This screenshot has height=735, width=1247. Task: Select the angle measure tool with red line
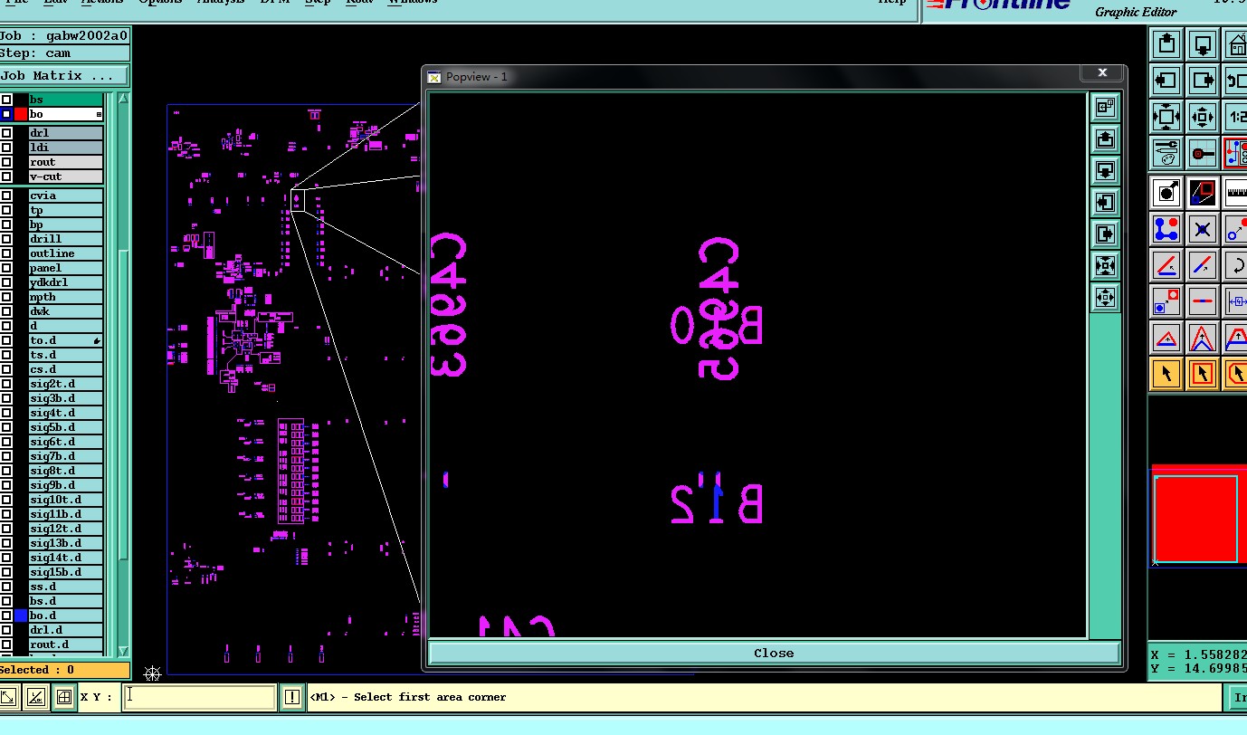pyautogui.click(x=1166, y=265)
